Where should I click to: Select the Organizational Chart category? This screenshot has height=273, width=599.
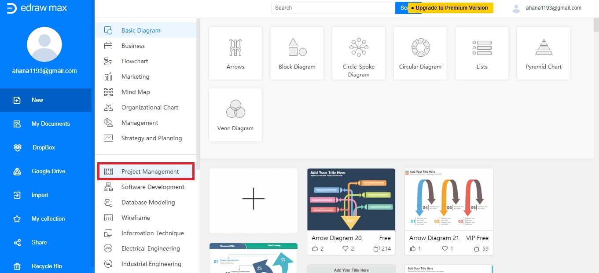[146, 107]
